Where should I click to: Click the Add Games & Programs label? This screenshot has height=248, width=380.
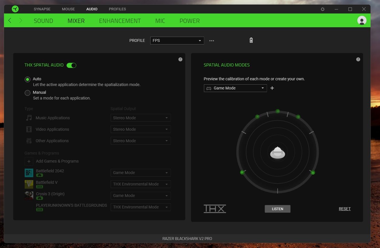click(57, 161)
